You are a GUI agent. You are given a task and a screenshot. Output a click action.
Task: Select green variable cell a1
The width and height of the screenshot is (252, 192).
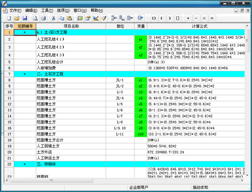coord(141,39)
